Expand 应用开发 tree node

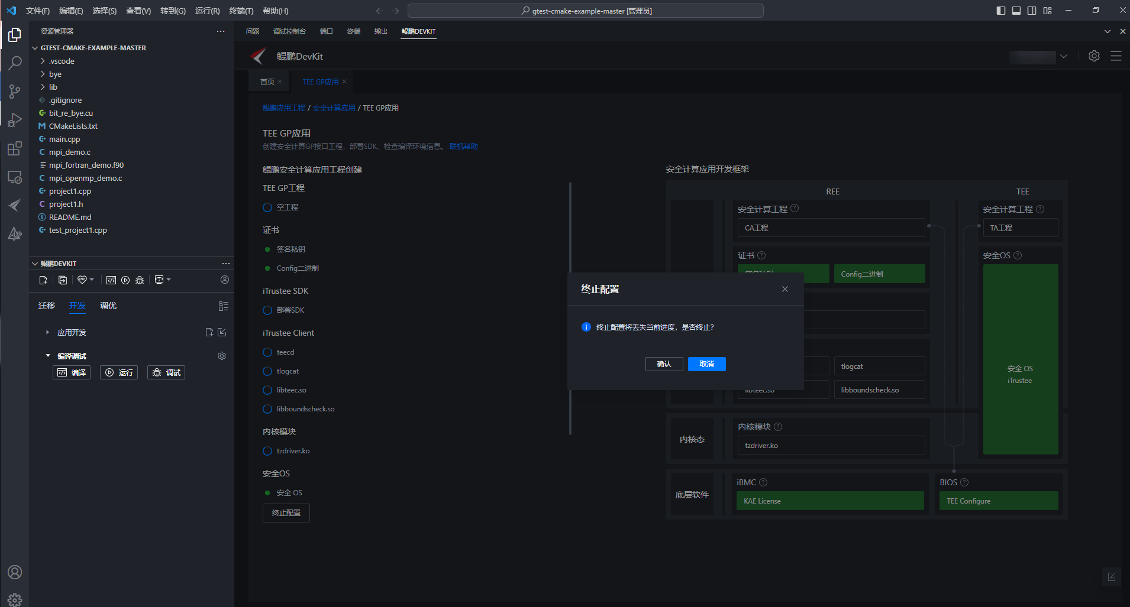47,332
